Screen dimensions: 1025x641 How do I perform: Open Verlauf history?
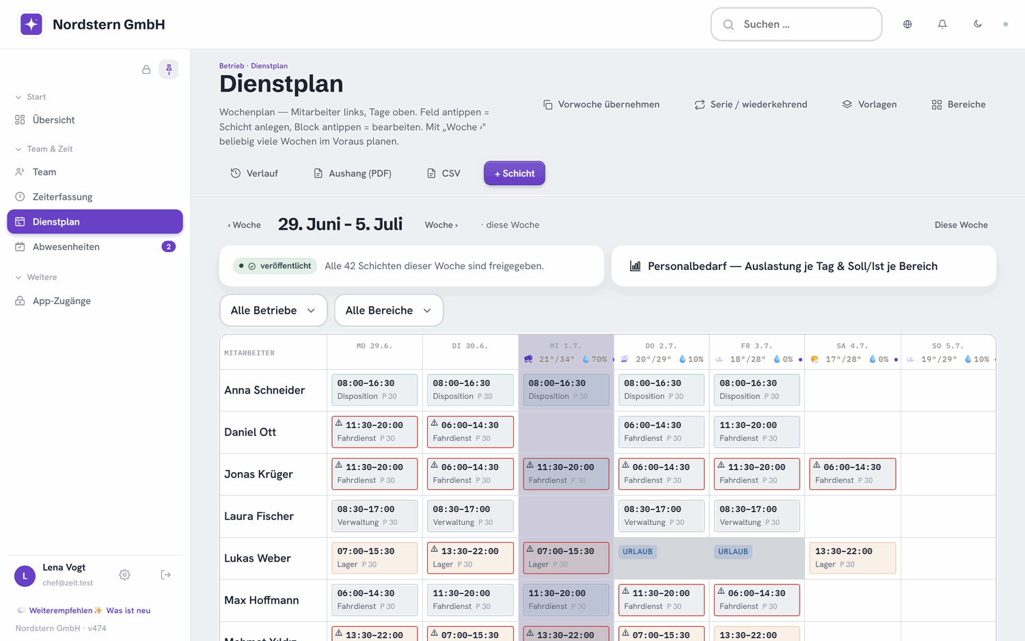(x=254, y=174)
